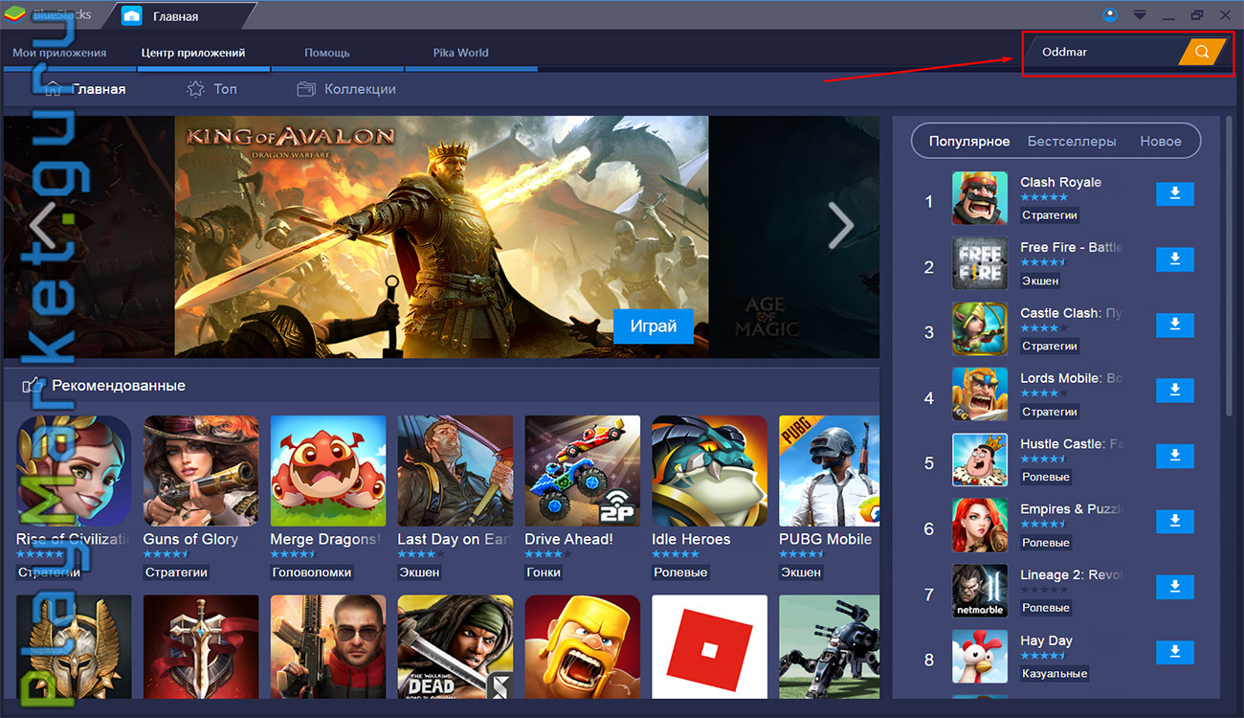Viewport: 1244px width, 718px height.
Task: Open the Rise of Civilization icon
Action: (74, 473)
